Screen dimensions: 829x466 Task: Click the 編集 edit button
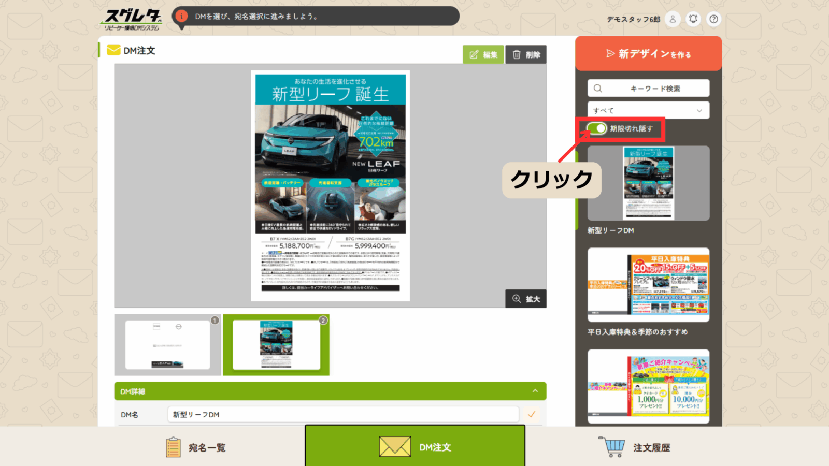tap(483, 54)
